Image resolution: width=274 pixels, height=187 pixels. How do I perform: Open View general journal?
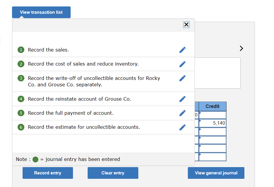point(216,173)
